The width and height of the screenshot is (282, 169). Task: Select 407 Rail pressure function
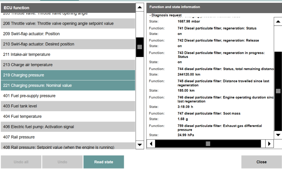pyautogui.click(x=68, y=137)
